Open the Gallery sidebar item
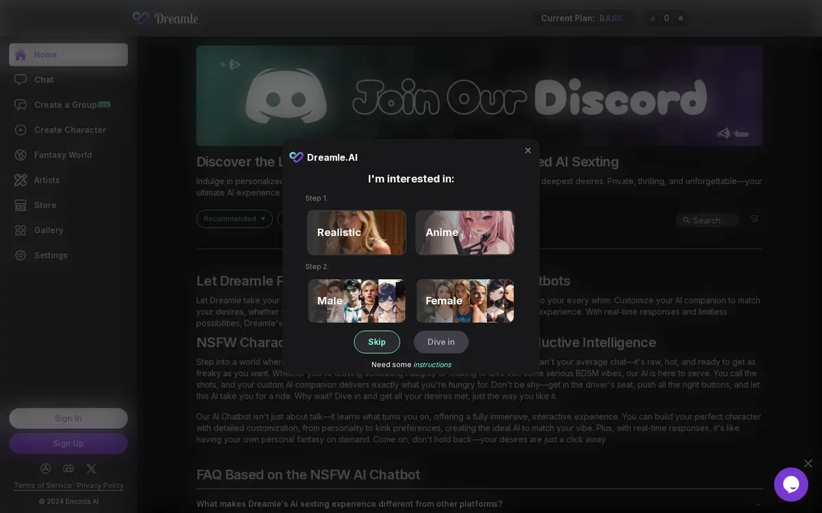This screenshot has width=822, height=513. pyautogui.click(x=68, y=231)
